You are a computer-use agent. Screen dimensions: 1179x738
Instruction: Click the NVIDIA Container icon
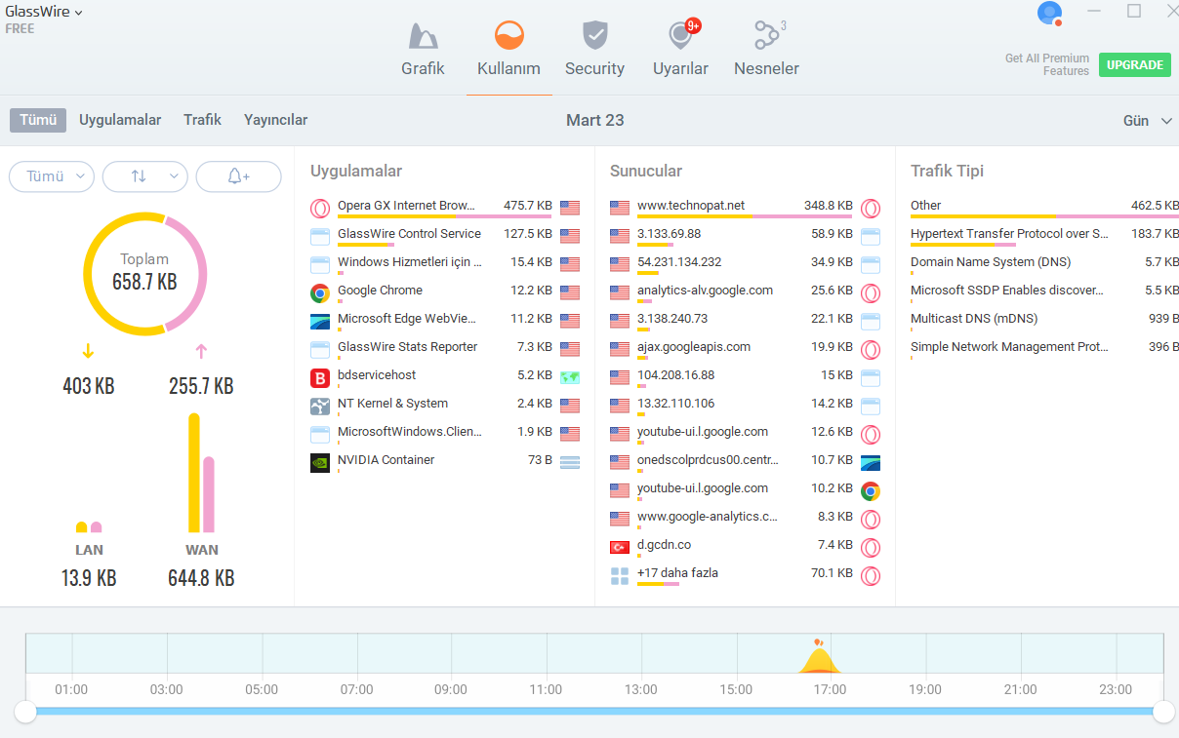319,462
